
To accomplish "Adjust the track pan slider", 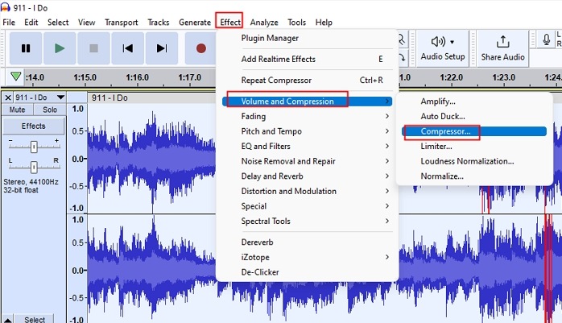I will (34, 167).
